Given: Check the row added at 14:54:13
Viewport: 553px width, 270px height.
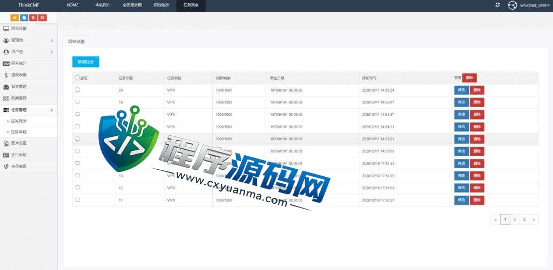Looking at the screenshot, I should pos(78,126).
